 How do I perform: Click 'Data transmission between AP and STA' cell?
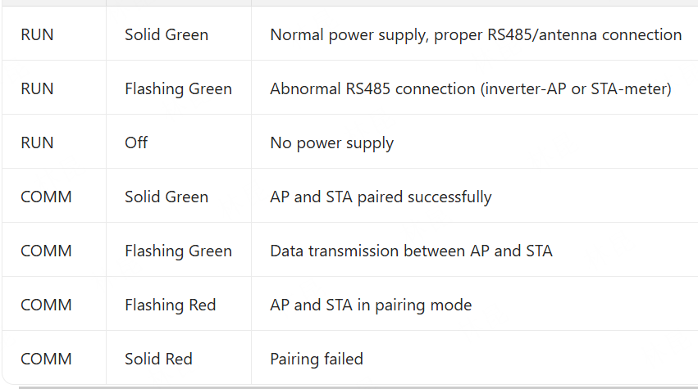411,251
